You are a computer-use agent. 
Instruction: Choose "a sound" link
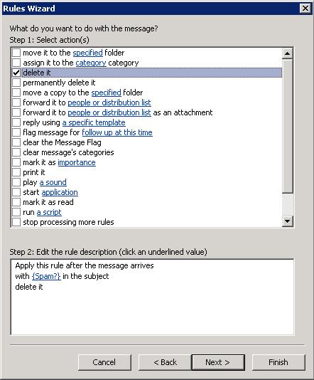click(x=53, y=182)
